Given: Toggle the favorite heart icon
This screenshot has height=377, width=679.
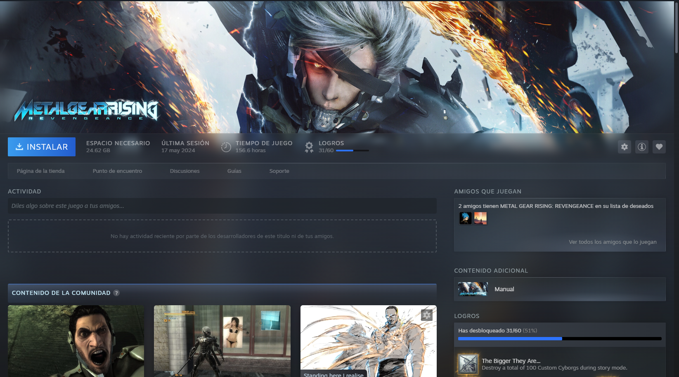Looking at the screenshot, I should pos(659,147).
